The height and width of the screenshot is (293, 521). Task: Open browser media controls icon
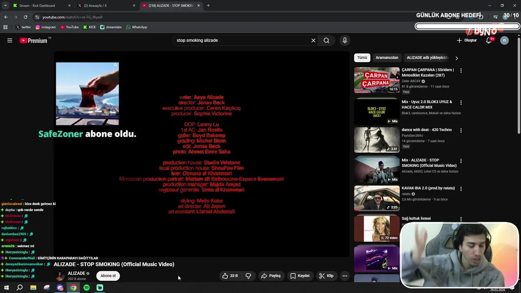pyautogui.click(x=495, y=17)
